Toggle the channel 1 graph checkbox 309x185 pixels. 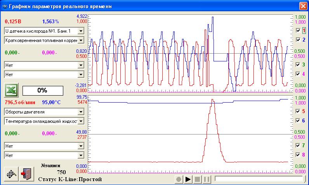click(x=298, y=30)
